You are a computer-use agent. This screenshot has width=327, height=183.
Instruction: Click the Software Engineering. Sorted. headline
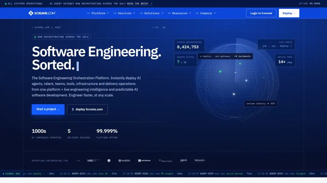point(97,58)
